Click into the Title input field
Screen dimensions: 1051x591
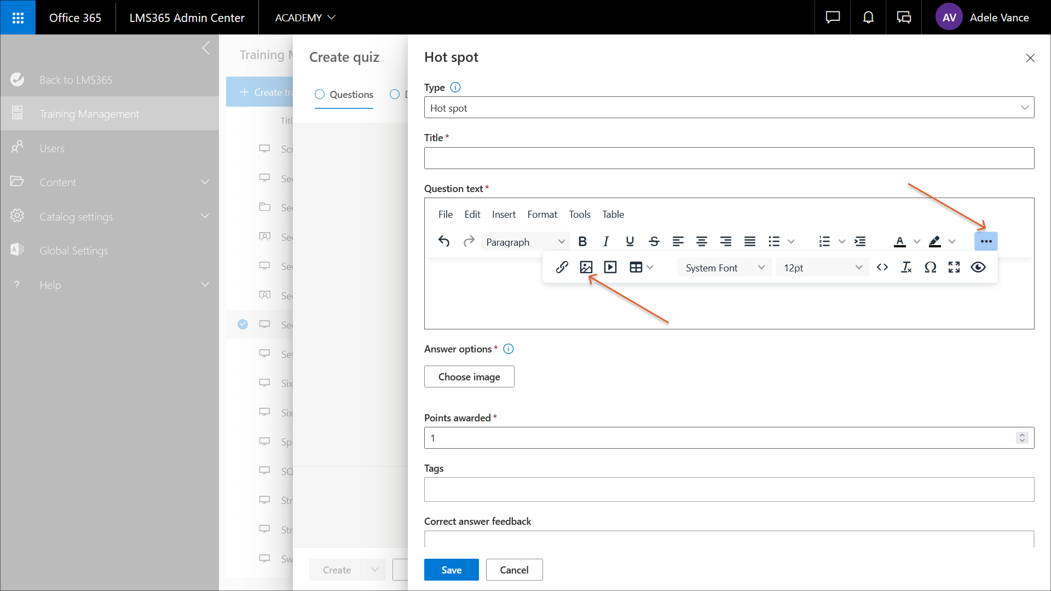point(729,158)
